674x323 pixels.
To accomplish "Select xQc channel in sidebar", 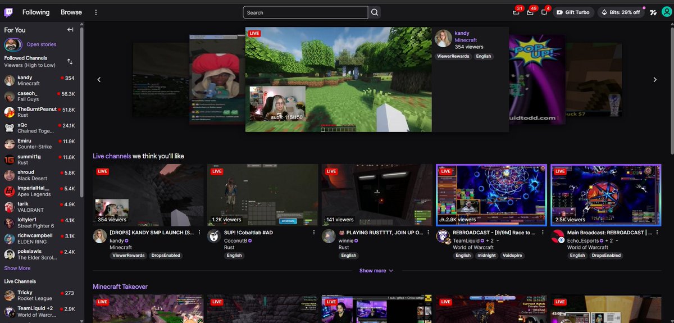I will (x=40, y=128).
